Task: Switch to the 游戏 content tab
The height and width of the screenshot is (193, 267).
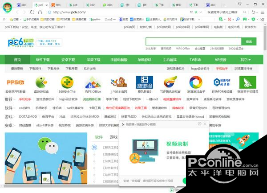Action: 113,137
